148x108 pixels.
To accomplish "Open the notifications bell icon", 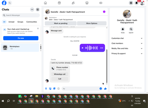I will click(136, 3).
